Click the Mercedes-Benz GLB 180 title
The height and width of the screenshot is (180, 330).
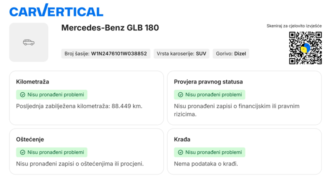110,28
